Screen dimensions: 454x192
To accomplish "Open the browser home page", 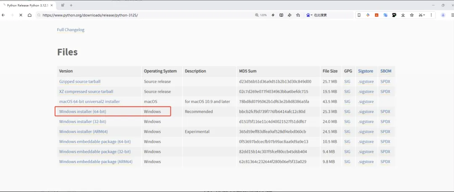I will 29,15.
